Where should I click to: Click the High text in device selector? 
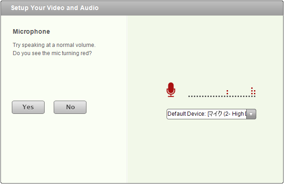pos(238,114)
